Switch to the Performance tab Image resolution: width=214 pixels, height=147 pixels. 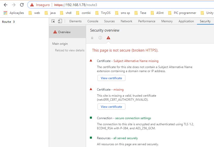point(147,21)
